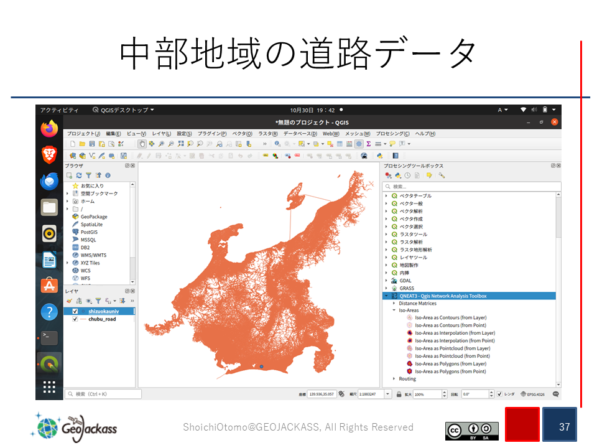The image size is (597, 448).
Task: Toggle the Render checkbox in status bar
Action: tap(499, 394)
